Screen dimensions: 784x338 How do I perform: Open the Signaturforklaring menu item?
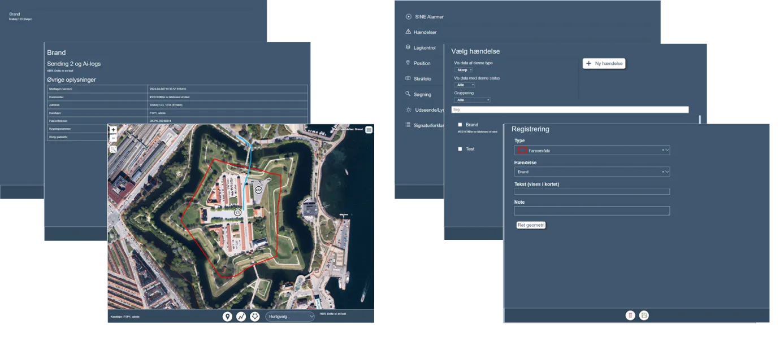(x=425, y=125)
